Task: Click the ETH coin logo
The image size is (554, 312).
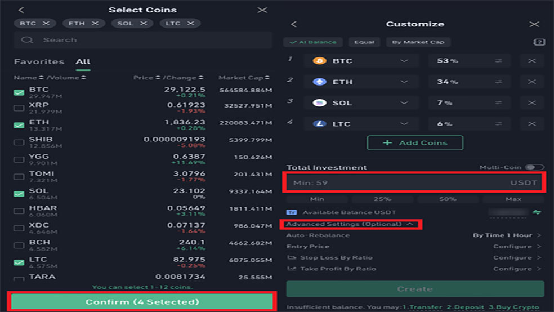Action: 319,82
